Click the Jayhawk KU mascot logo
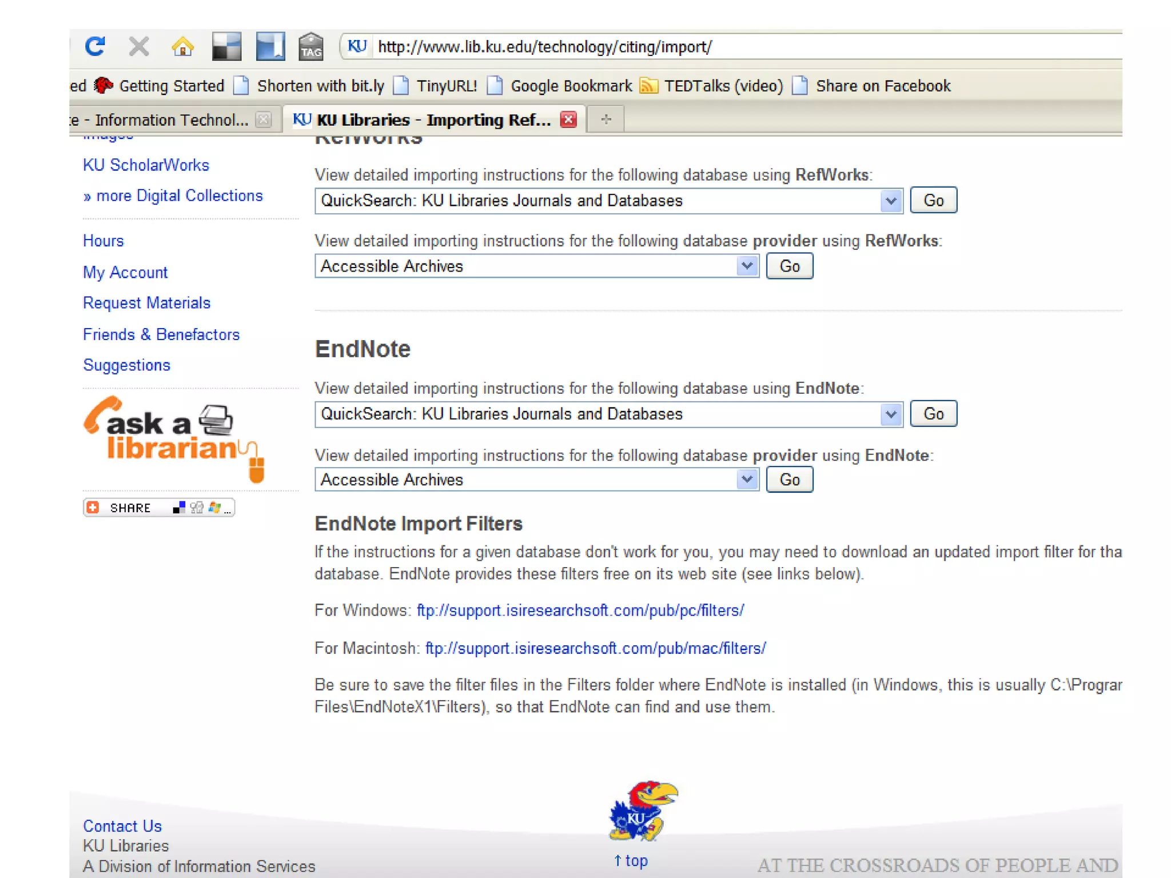 [x=643, y=811]
